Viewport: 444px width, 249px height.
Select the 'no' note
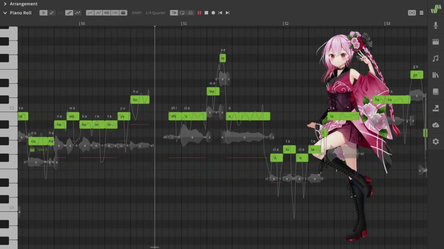click(38, 141)
